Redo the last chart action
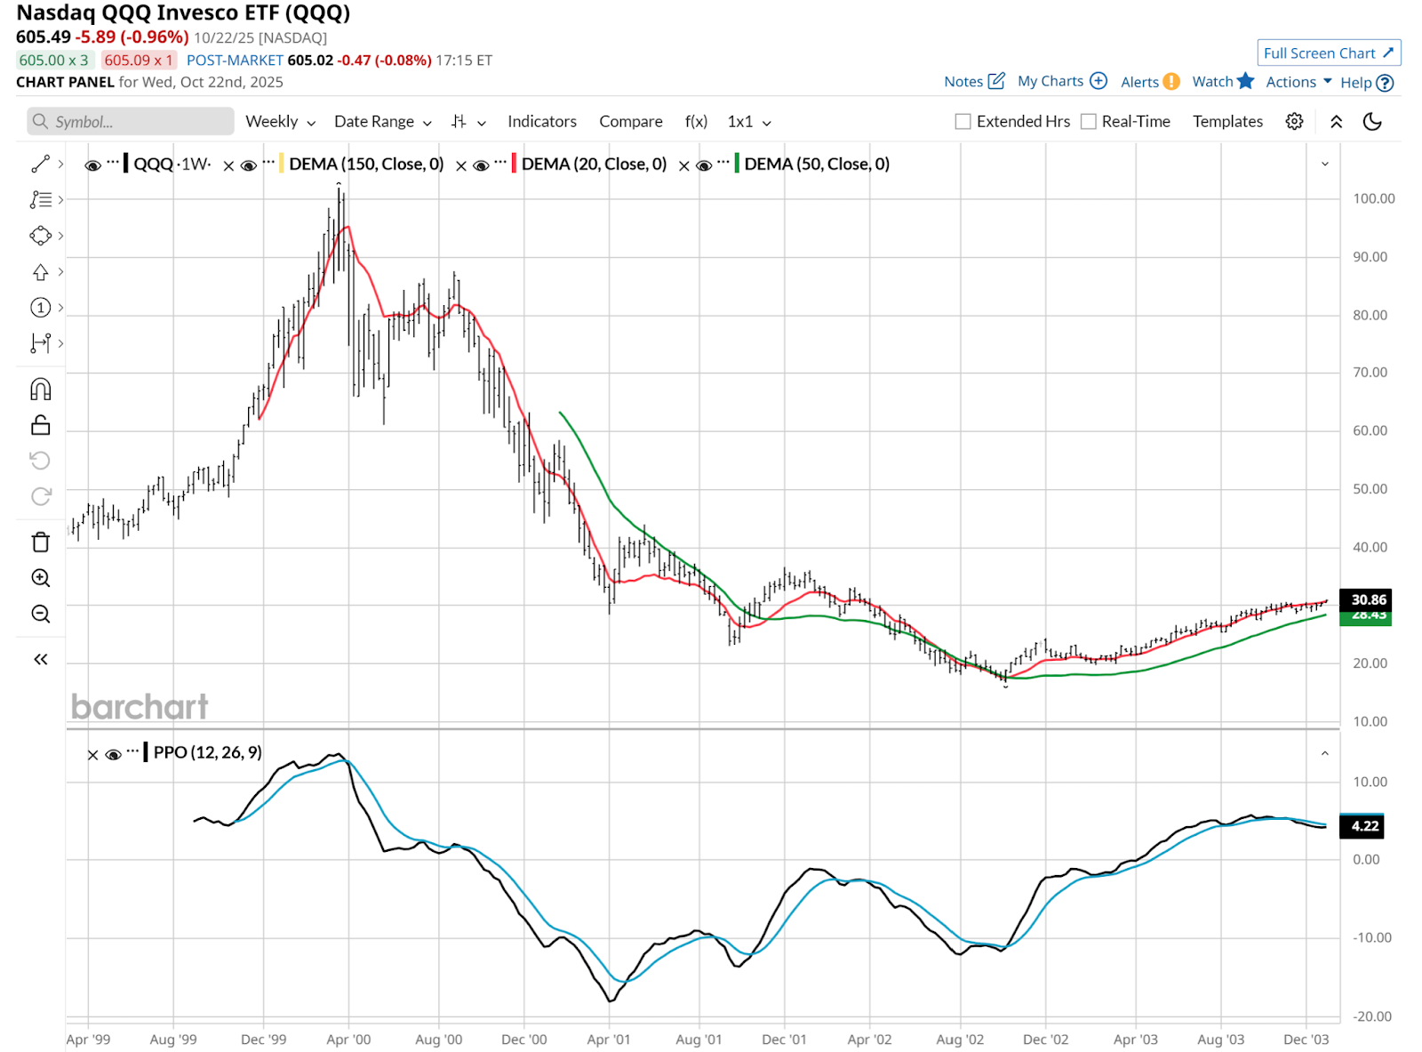Screen dimensions: 1422x1052 point(41,496)
